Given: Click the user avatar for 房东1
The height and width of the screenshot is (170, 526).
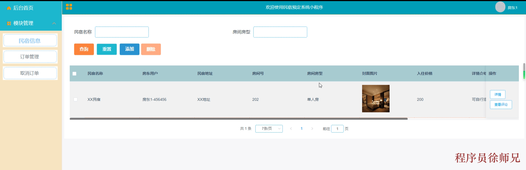Looking at the screenshot, I should pos(500,7).
